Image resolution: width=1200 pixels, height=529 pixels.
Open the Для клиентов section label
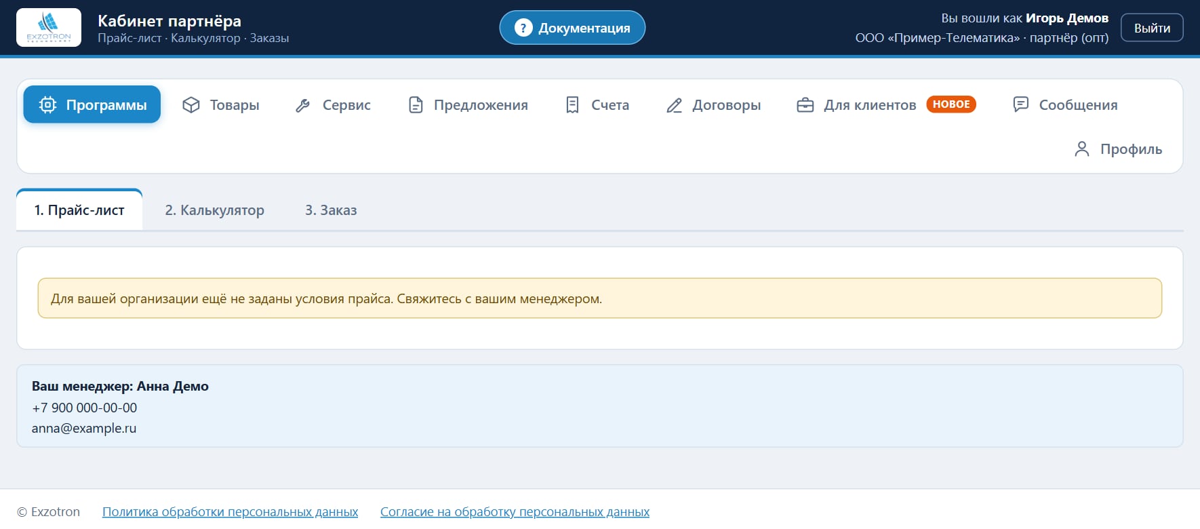[870, 105]
